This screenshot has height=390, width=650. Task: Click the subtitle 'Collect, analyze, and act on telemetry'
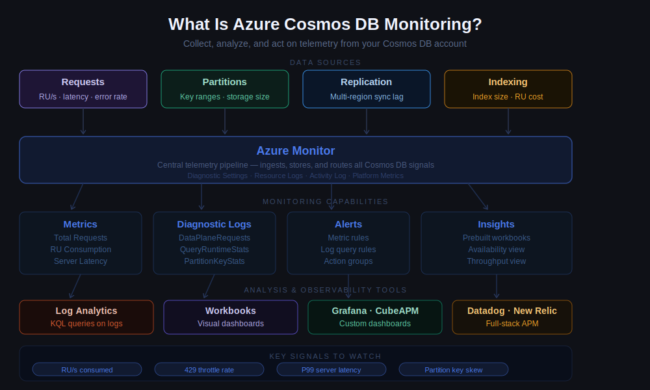[x=325, y=44]
